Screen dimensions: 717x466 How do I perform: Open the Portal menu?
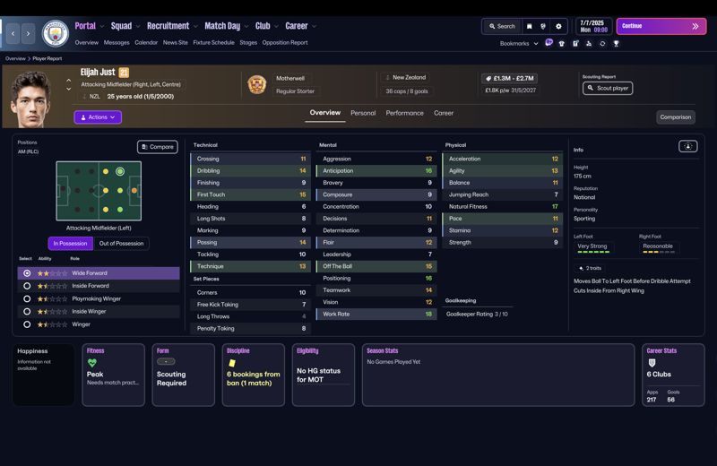pos(85,26)
